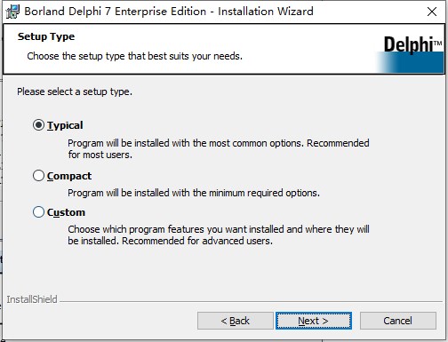The width and height of the screenshot is (448, 342).
Task: Close the Installation Wizard window
Action: [x=432, y=12]
